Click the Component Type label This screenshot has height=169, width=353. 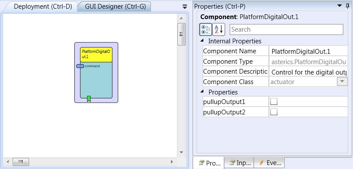click(228, 61)
